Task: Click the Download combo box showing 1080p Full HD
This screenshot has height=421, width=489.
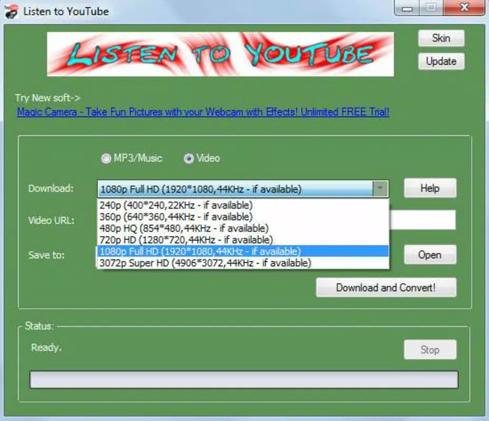Action: pos(243,189)
